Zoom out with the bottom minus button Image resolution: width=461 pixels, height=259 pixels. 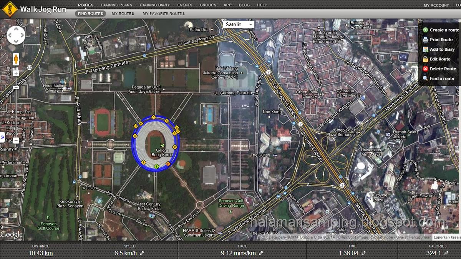click(16, 140)
